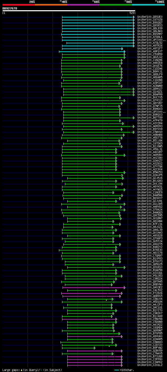The width and height of the screenshot is (167, 372).
Task: Select the UniRef100_A7Q9L1 label
Action: click(x=150, y=37)
